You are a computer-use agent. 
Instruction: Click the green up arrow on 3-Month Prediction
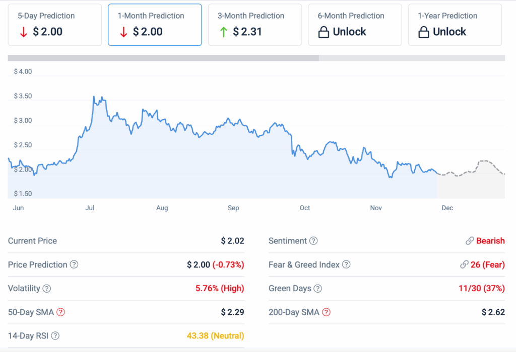[x=224, y=32]
